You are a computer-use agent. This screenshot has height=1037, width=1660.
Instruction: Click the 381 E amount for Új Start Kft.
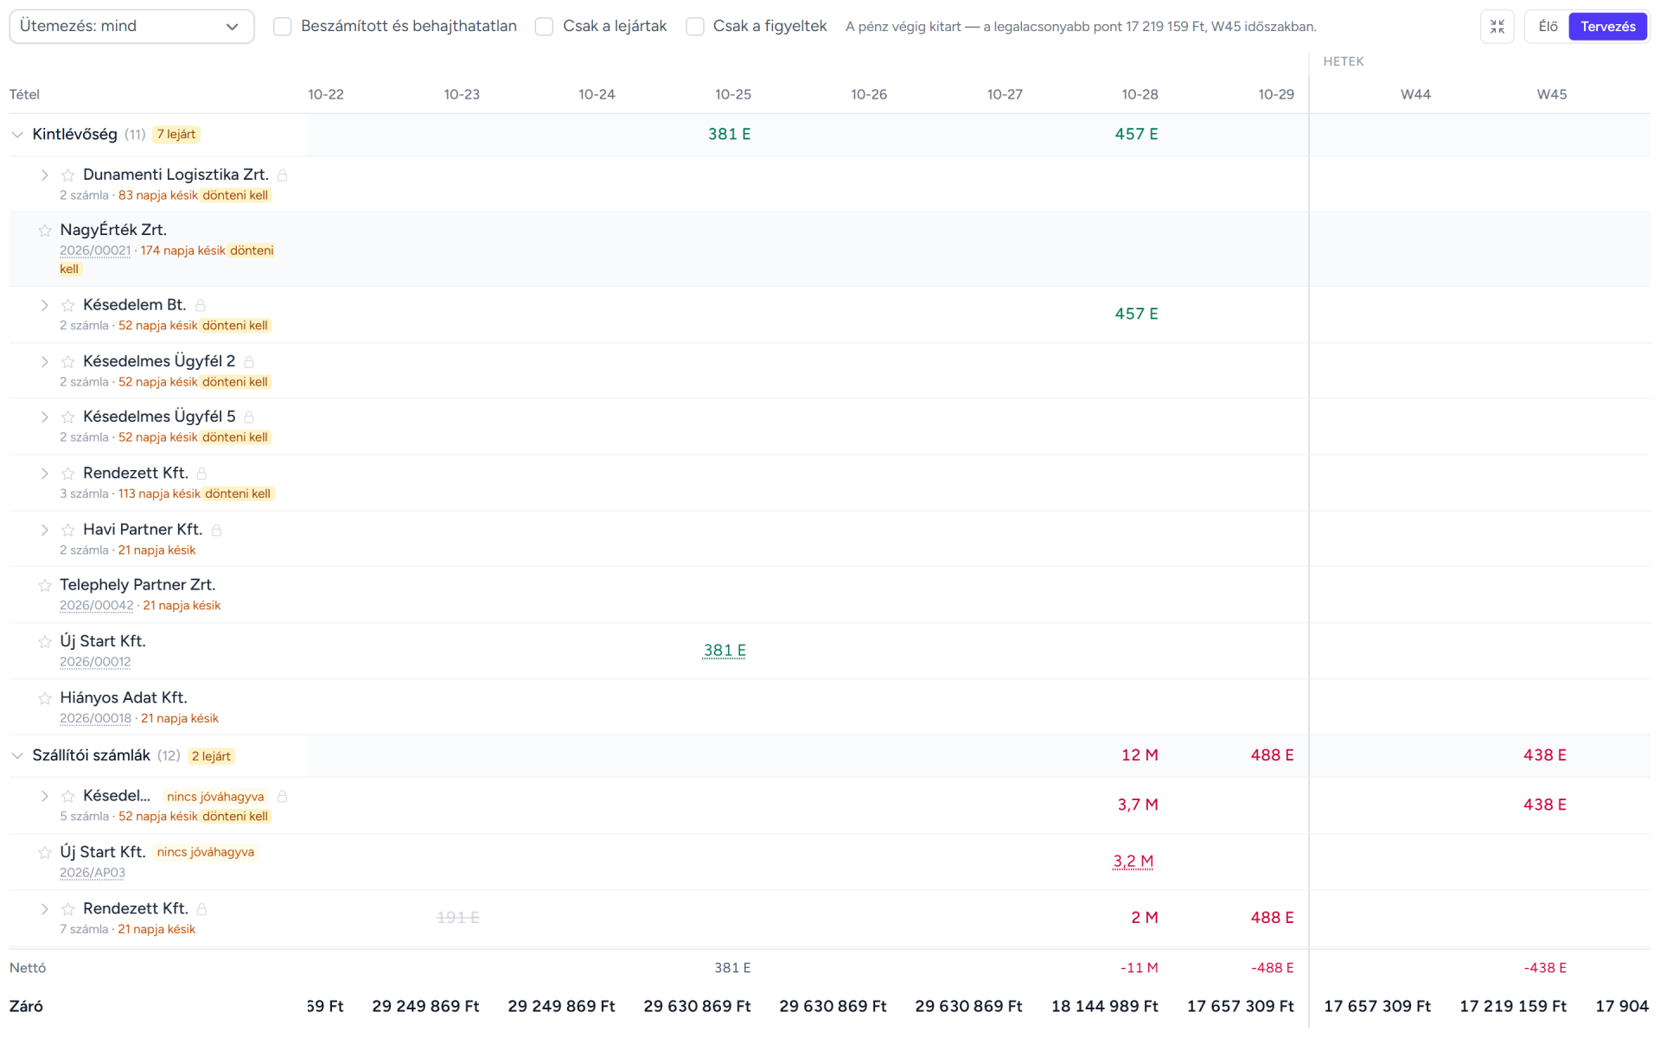(725, 651)
